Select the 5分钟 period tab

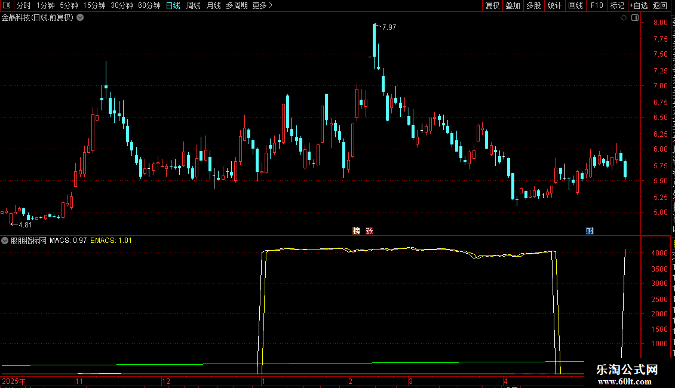[x=69, y=5]
